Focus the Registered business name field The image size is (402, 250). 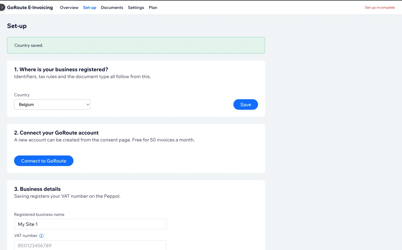[90, 224]
